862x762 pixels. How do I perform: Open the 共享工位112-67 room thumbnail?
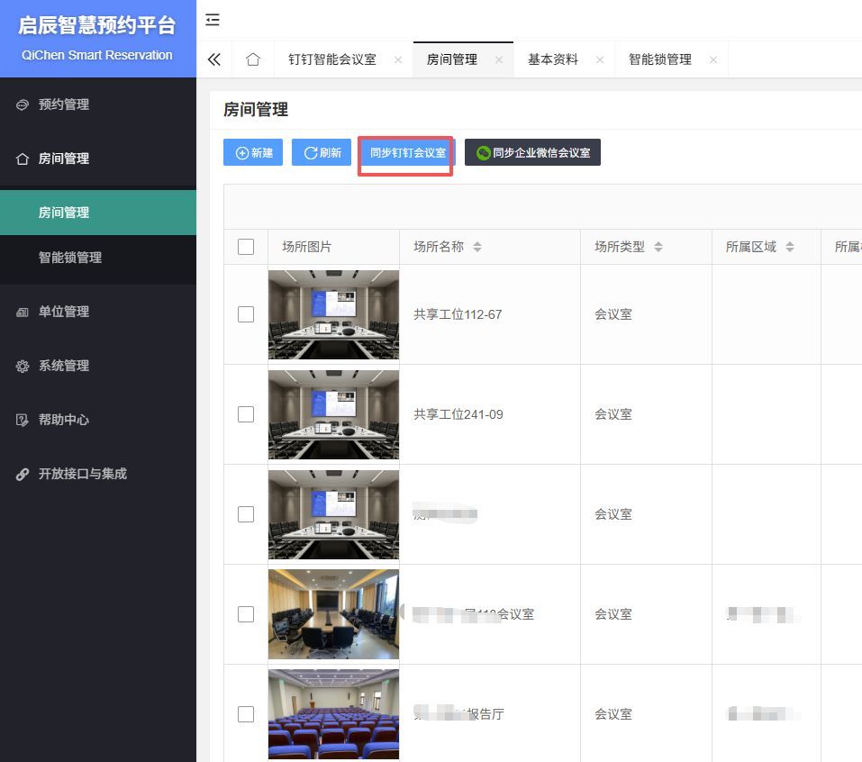[x=333, y=314]
